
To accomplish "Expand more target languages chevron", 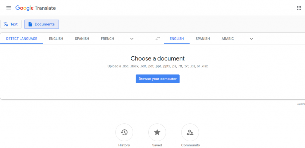I will (x=251, y=39).
